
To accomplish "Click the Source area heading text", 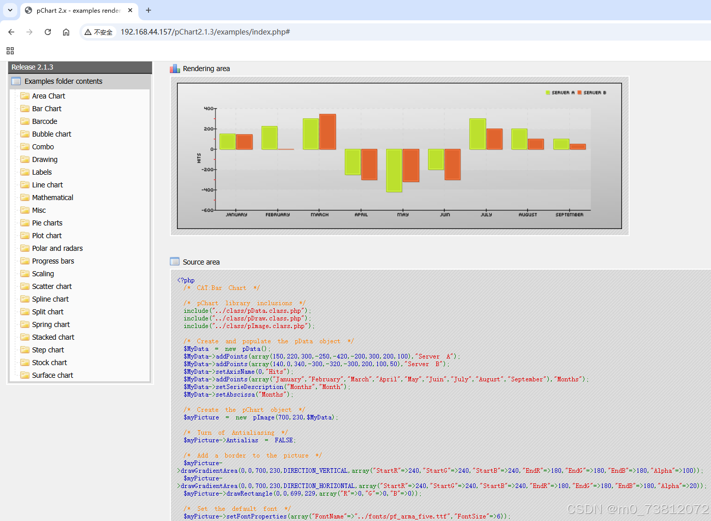I will point(201,262).
